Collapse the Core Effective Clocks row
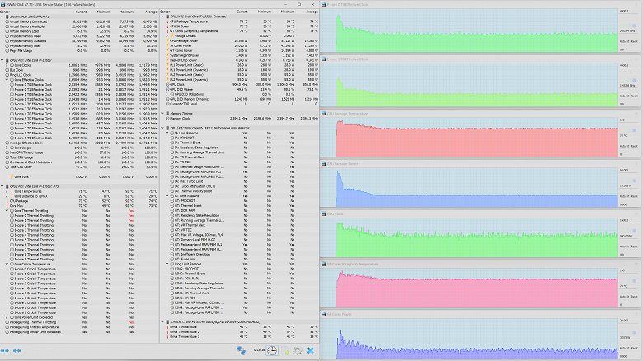This screenshot has width=643, height=361. tap(7, 80)
